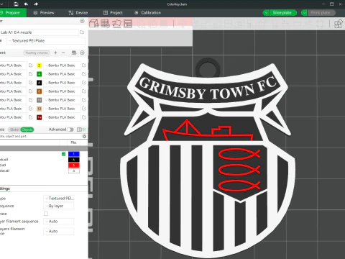Edit preset icon for filament 14 row
This screenshot has width=345, height=259.
[x=84, y=117]
